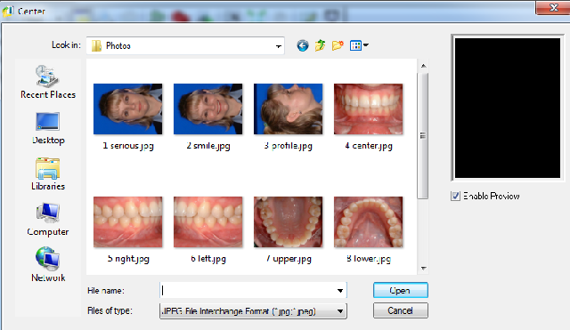Image resolution: width=570 pixels, height=330 pixels.
Task: Click the file list scroll down arrow
Action: (x=423, y=269)
